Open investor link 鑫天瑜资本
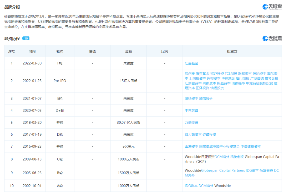 click(193, 134)
